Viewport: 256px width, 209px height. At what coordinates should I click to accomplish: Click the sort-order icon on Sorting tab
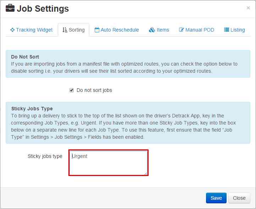point(65,30)
